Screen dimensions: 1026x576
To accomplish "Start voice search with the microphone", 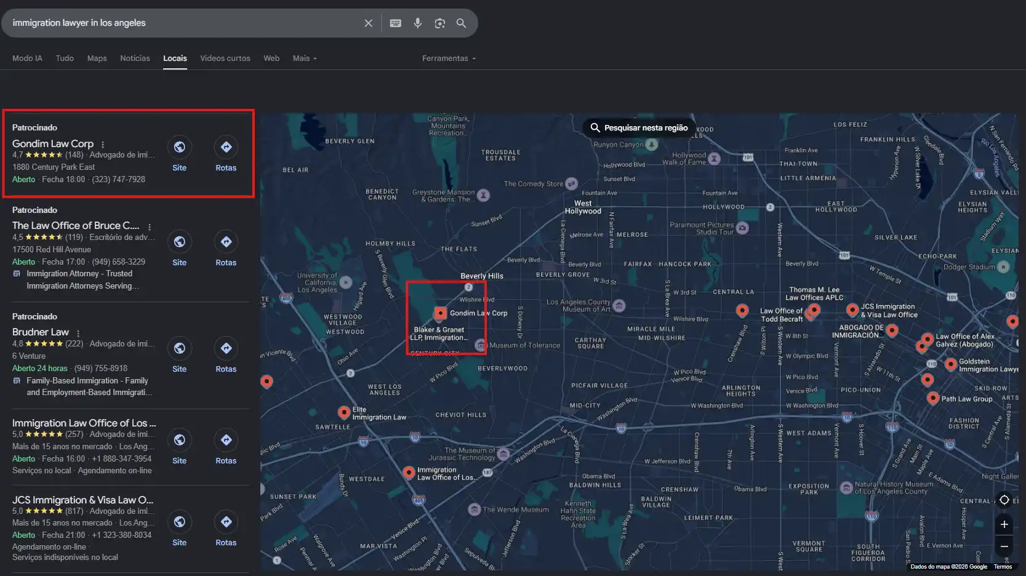I will (418, 23).
